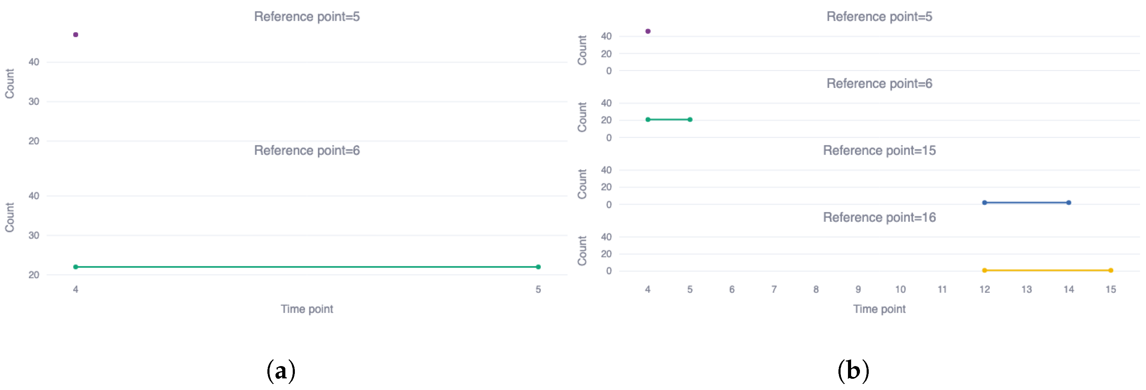Click "Reference point=5" title in chart (b)
The image size is (1146, 390).
(x=879, y=17)
